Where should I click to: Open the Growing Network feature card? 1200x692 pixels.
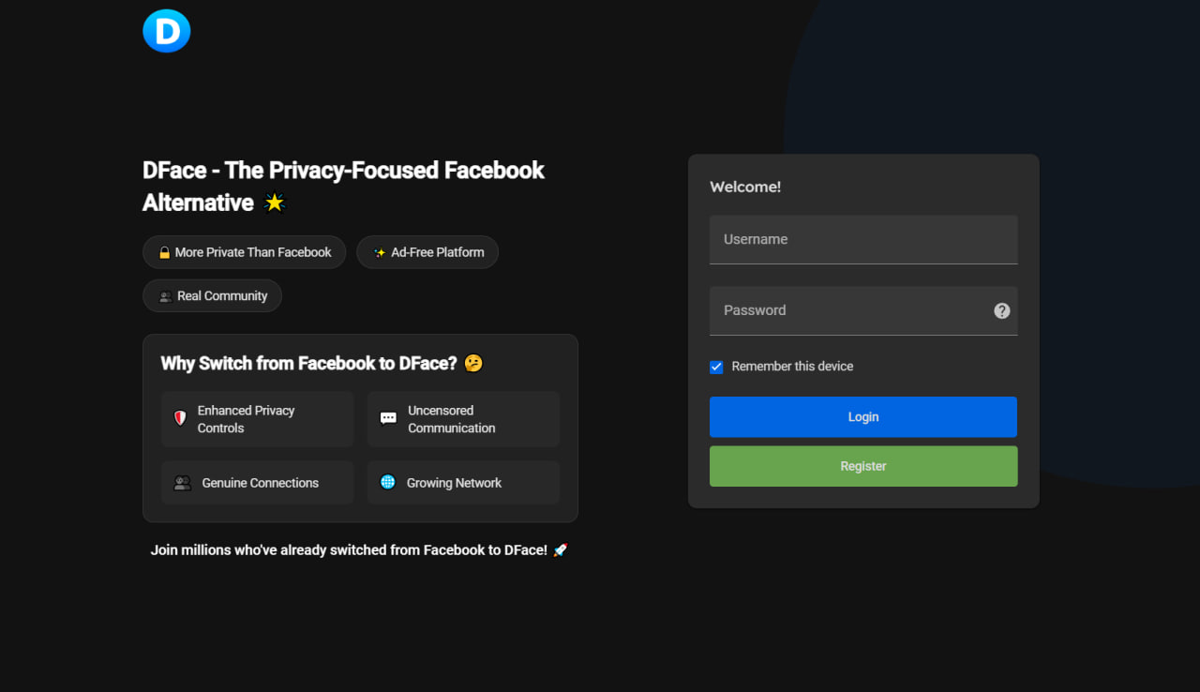click(463, 483)
